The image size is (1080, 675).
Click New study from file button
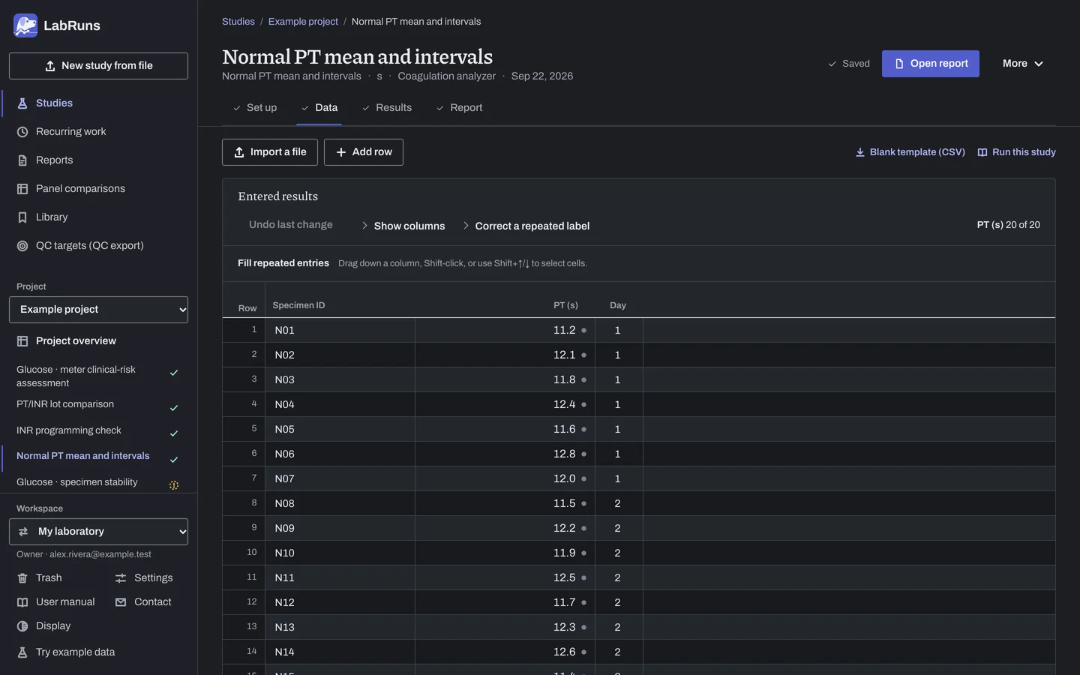click(x=98, y=66)
